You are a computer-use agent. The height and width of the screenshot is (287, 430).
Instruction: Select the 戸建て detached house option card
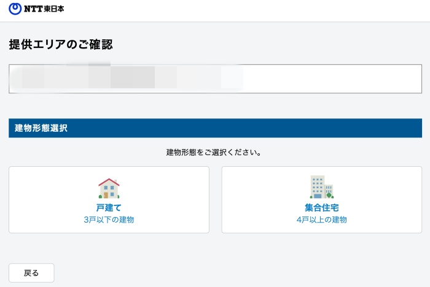click(109, 200)
